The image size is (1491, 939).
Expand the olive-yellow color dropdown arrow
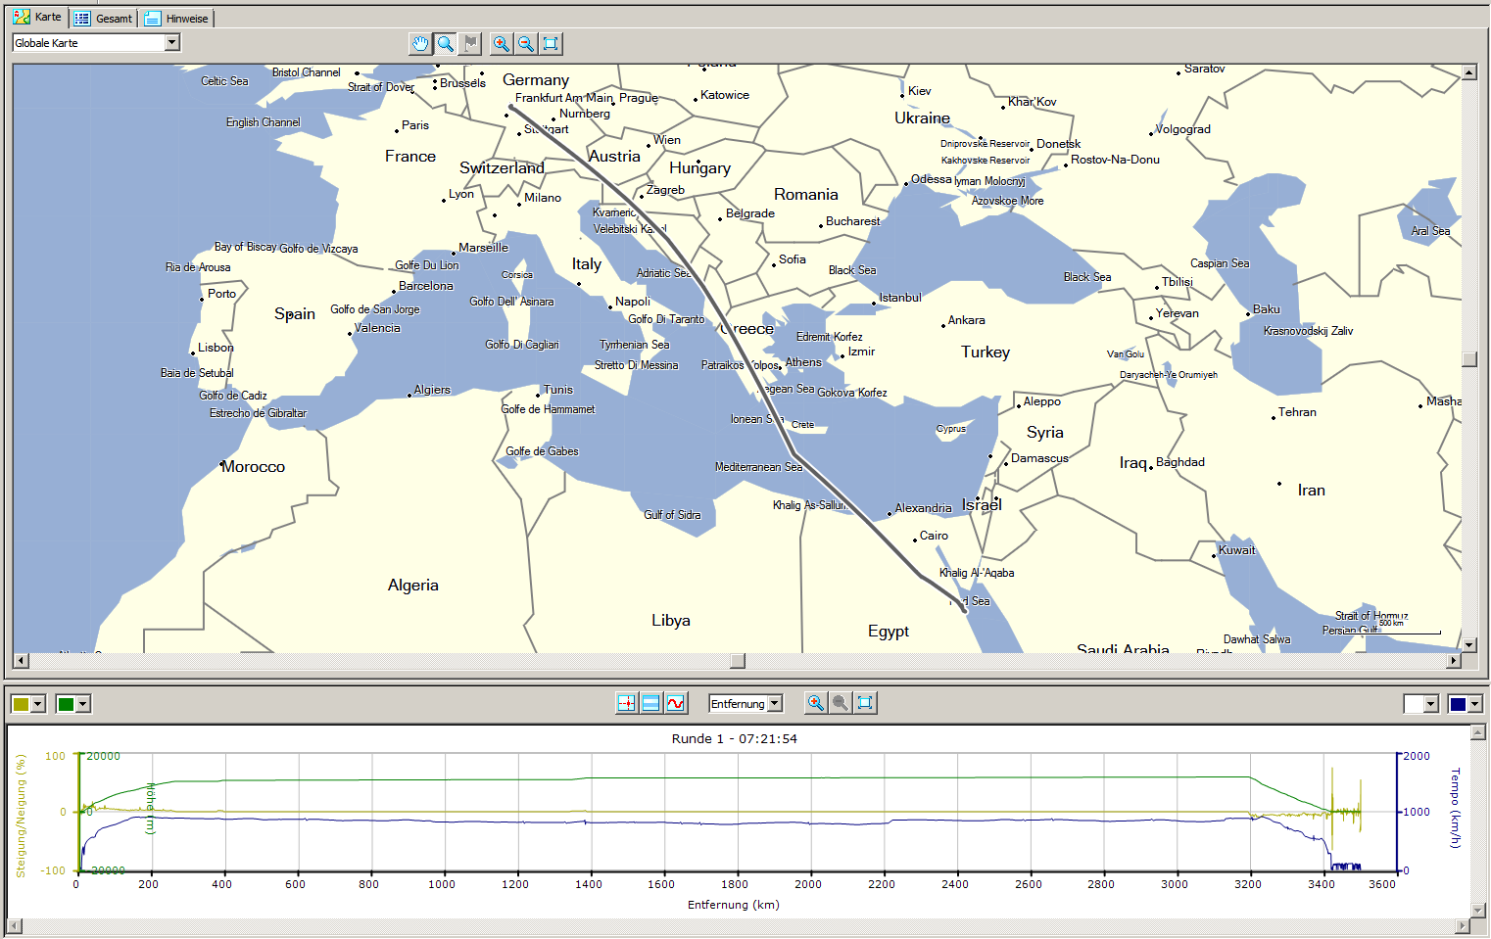coord(38,704)
